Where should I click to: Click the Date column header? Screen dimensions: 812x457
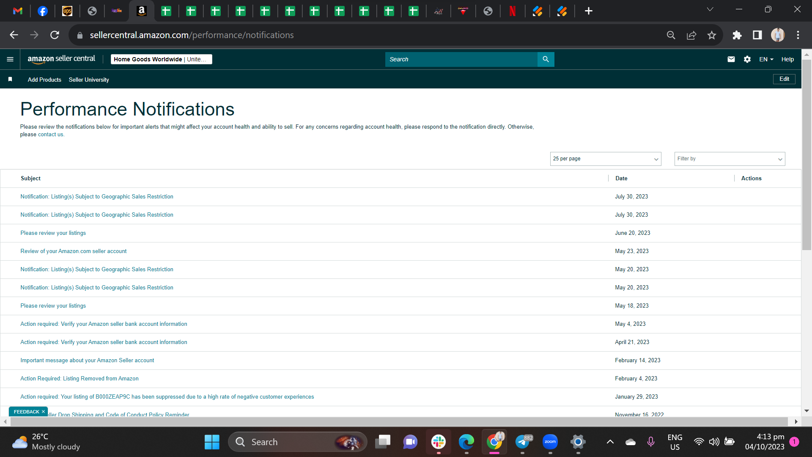pos(621,179)
